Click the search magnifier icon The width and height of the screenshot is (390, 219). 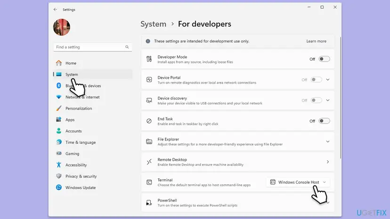(x=127, y=47)
